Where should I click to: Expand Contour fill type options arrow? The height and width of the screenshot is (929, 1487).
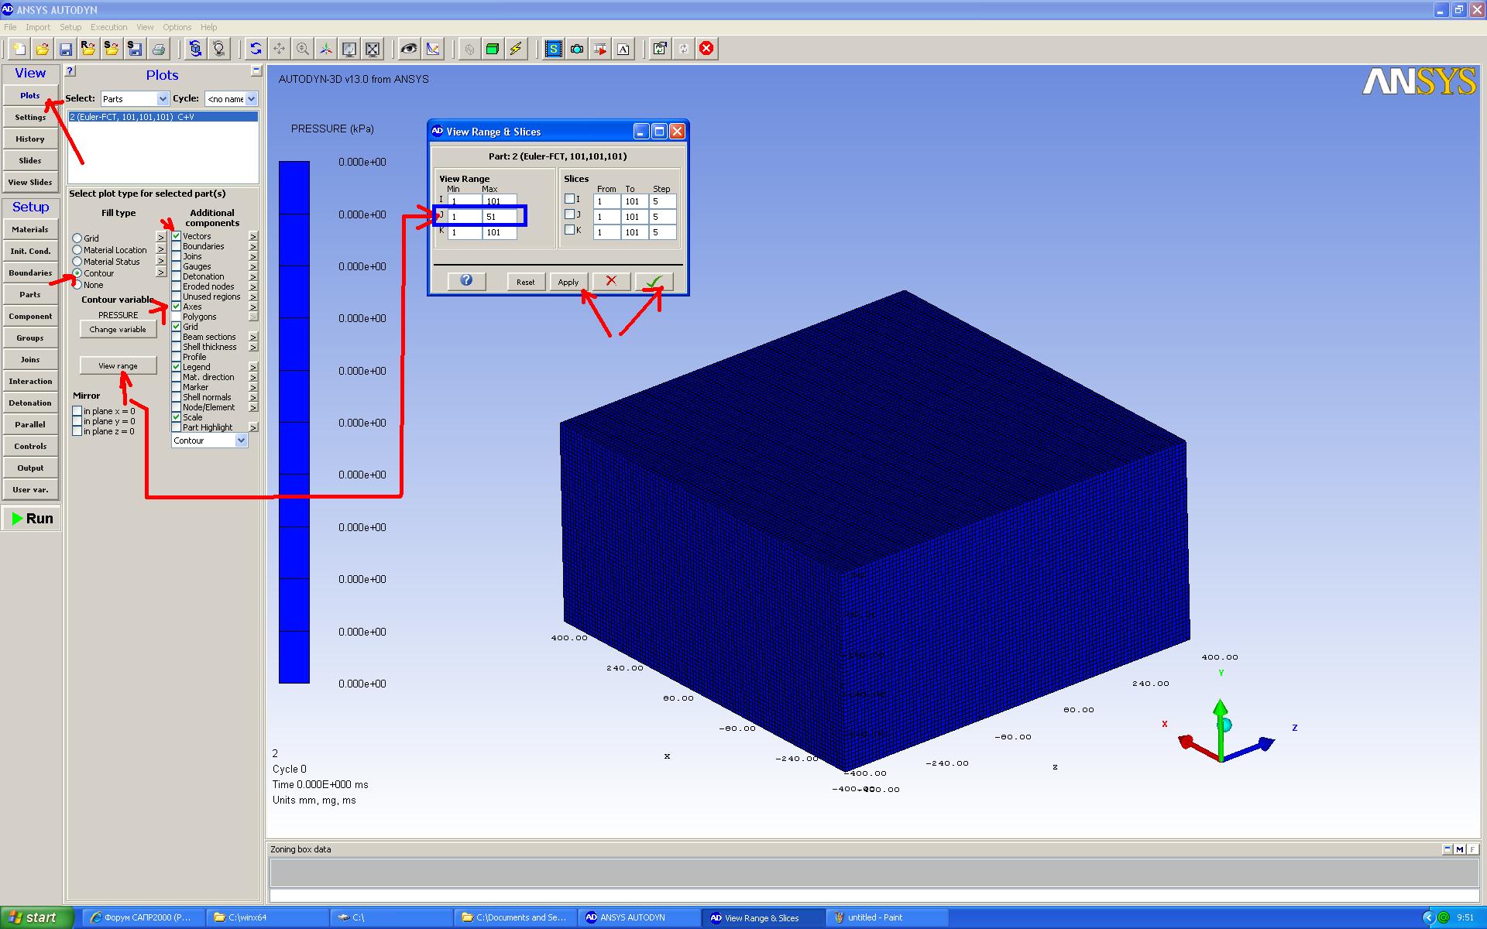point(161,273)
